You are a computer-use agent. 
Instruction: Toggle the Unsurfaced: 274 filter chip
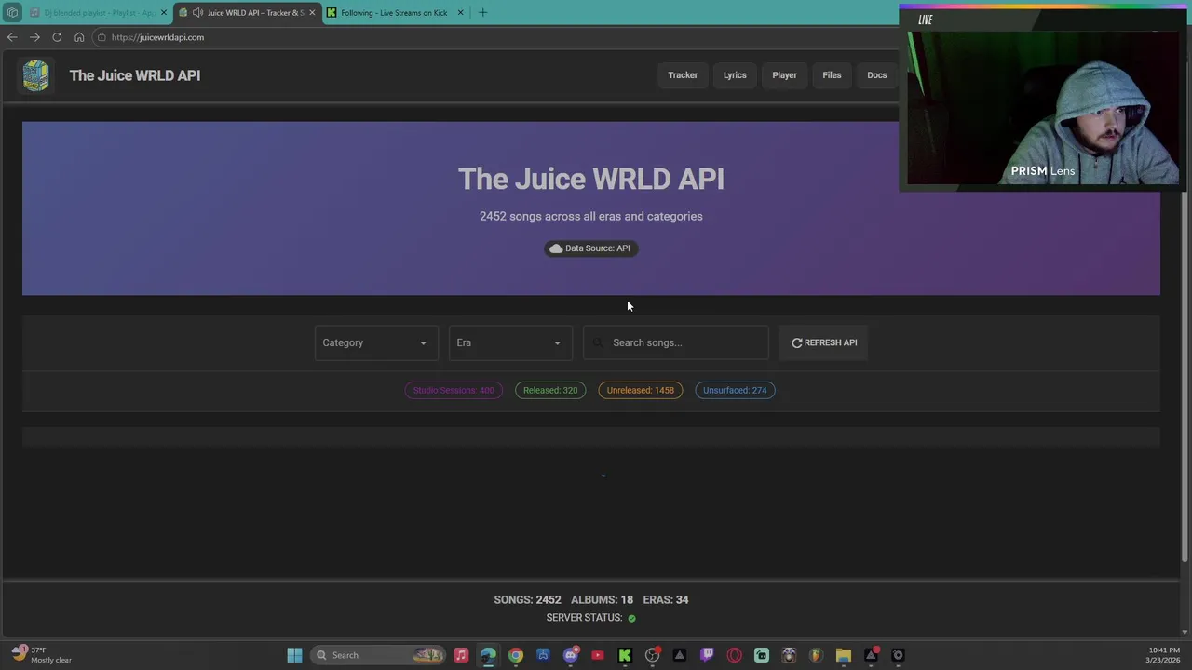pos(735,390)
